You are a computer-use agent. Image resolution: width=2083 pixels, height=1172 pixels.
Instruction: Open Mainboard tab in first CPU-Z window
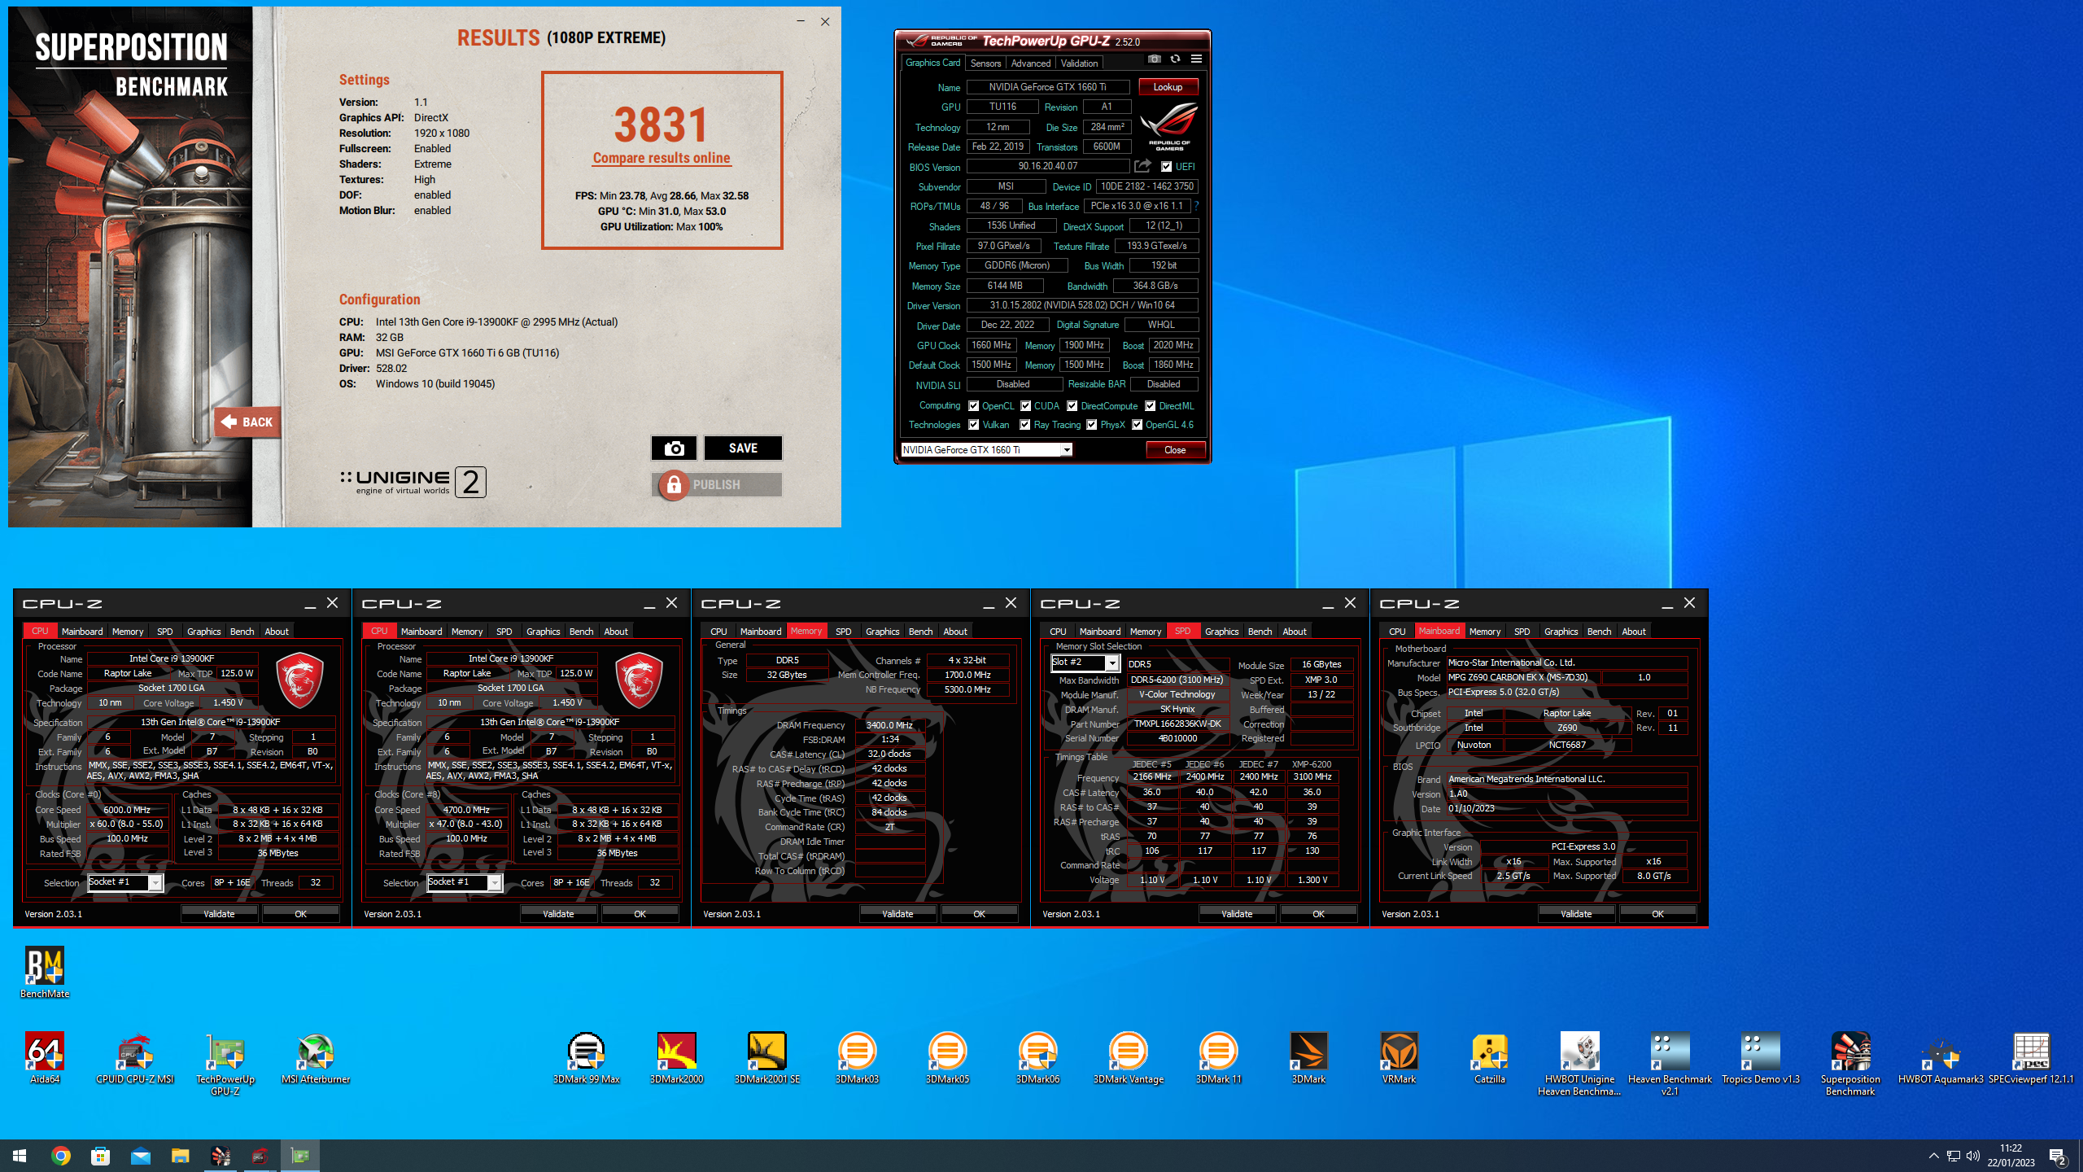tap(82, 632)
